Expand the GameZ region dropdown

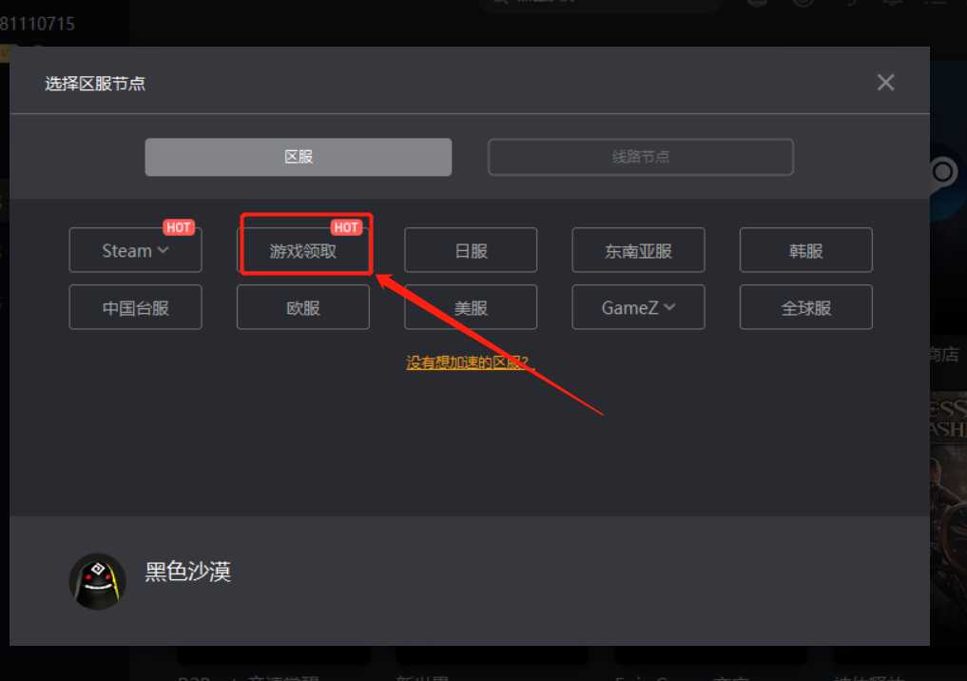(x=638, y=307)
